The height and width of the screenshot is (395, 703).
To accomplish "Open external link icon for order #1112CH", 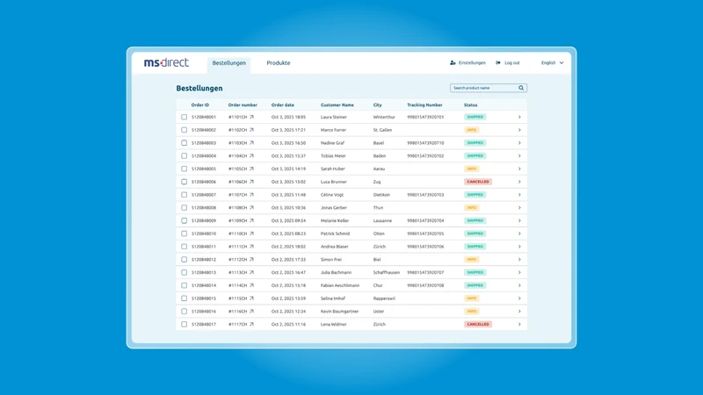I will pos(251,259).
